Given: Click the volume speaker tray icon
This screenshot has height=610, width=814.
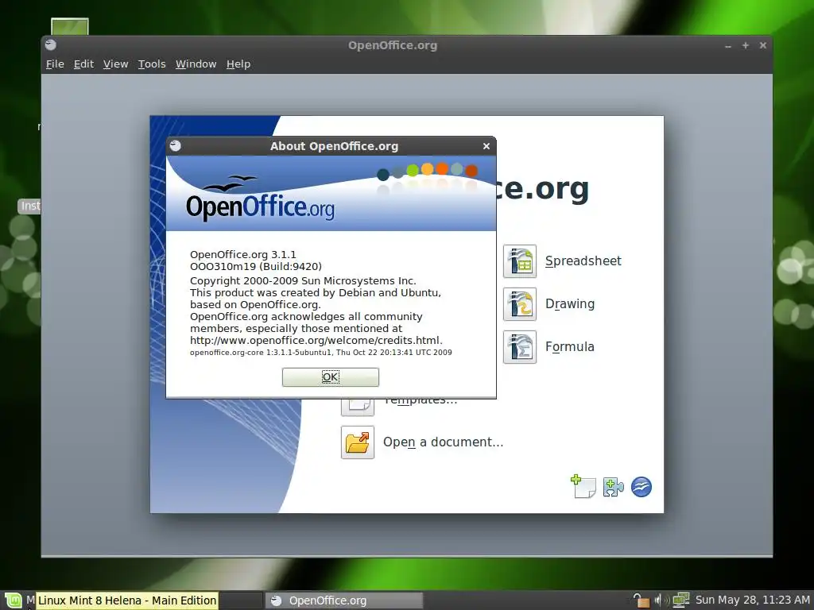Looking at the screenshot, I should (661, 600).
